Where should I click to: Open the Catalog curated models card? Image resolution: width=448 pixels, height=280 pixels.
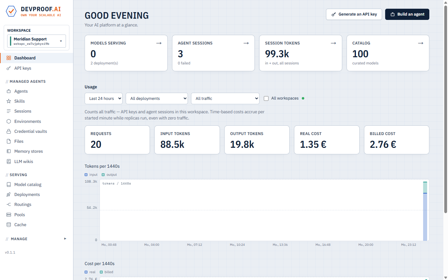tap(388, 53)
